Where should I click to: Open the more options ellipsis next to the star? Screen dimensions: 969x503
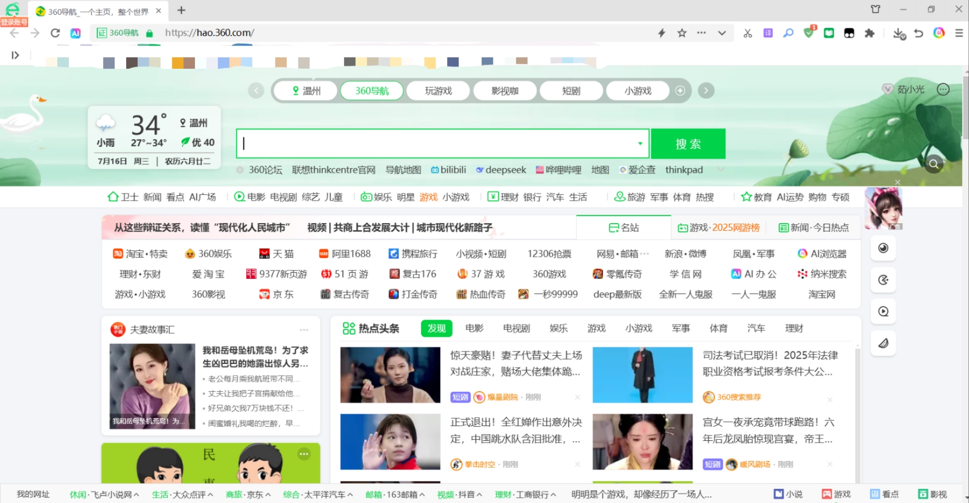point(702,33)
